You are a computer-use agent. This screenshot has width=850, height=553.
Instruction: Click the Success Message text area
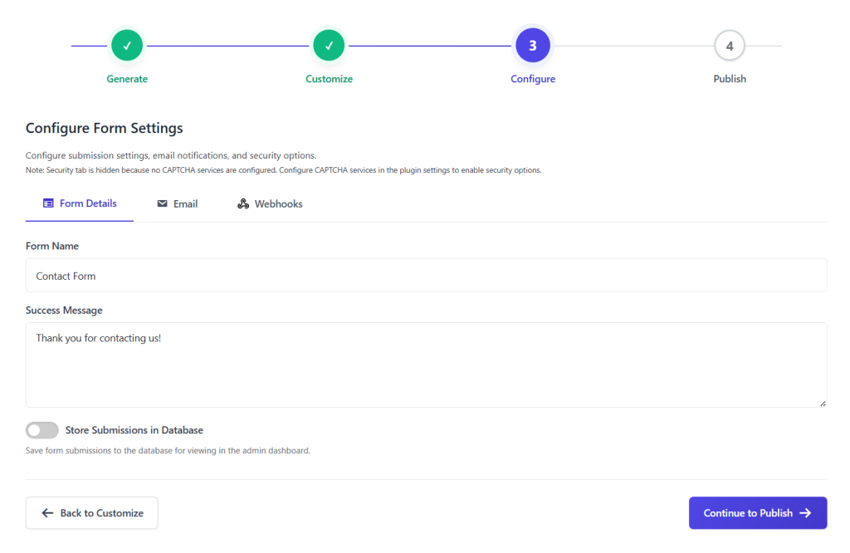pyautogui.click(x=425, y=361)
